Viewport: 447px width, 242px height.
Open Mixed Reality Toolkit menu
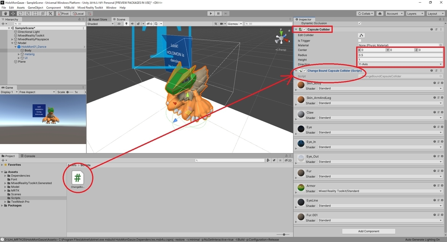click(x=91, y=7)
